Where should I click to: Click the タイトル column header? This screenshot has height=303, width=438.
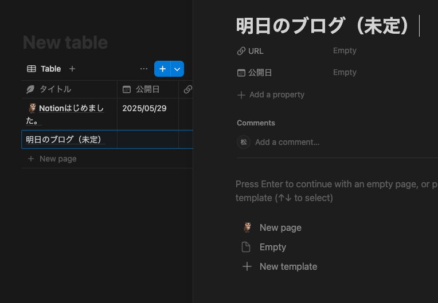click(x=55, y=89)
